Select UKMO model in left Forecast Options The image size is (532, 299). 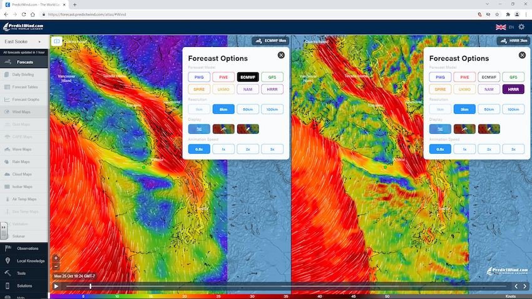point(223,89)
